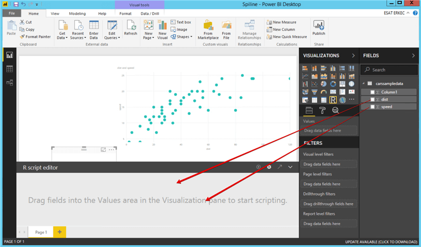Tick the dist field checkbox
This screenshot has width=421, height=247.
pyautogui.click(x=373, y=100)
